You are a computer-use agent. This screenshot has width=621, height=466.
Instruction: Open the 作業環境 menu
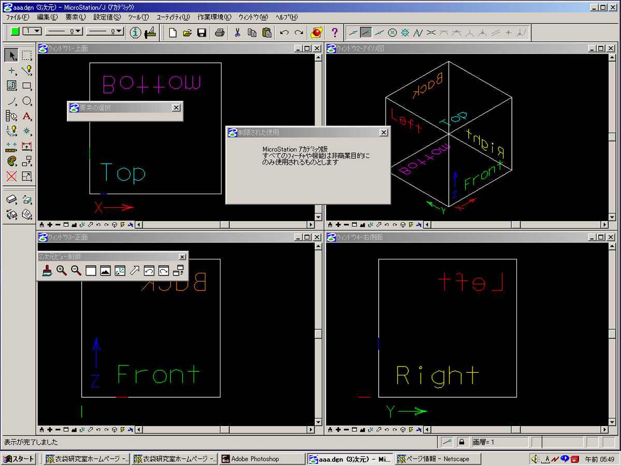click(x=214, y=17)
